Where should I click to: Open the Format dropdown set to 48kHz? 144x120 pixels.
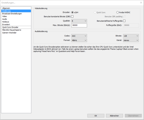(x=79, y=40)
